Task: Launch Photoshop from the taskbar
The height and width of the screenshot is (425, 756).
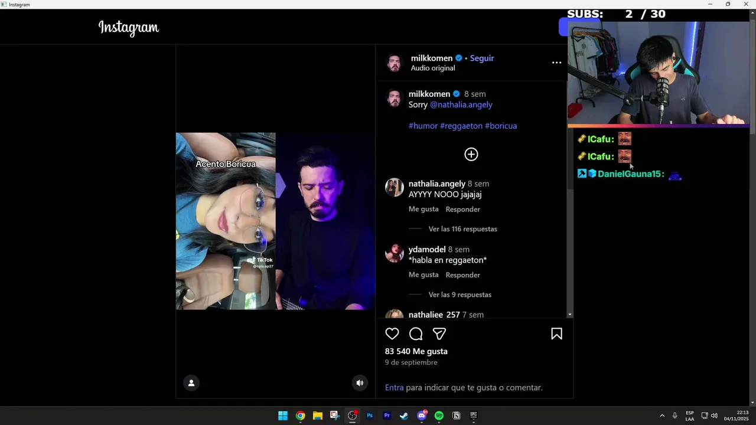Action: pyautogui.click(x=370, y=416)
